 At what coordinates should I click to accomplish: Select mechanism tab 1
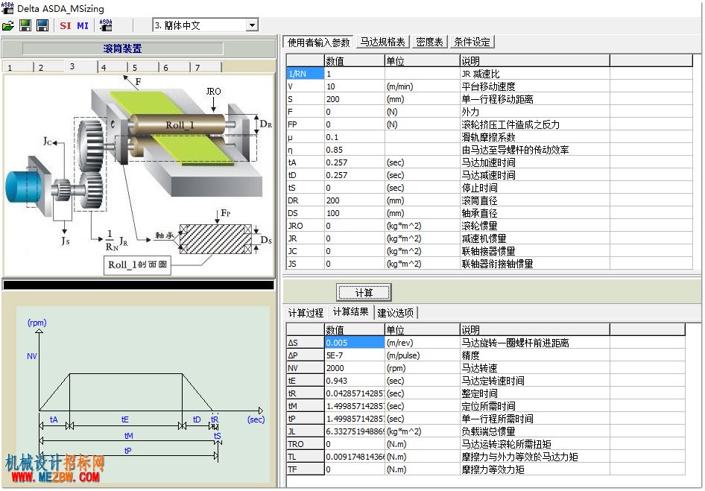[x=19, y=67]
